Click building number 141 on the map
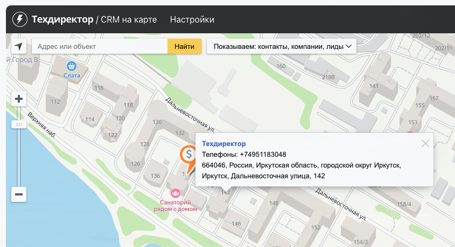 (x=374, y=86)
